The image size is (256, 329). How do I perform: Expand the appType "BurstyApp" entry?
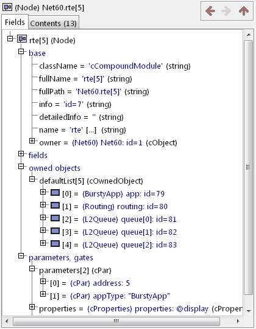point(43,294)
